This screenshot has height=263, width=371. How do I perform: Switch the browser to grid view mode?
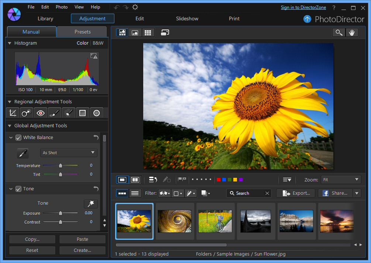(x=148, y=32)
